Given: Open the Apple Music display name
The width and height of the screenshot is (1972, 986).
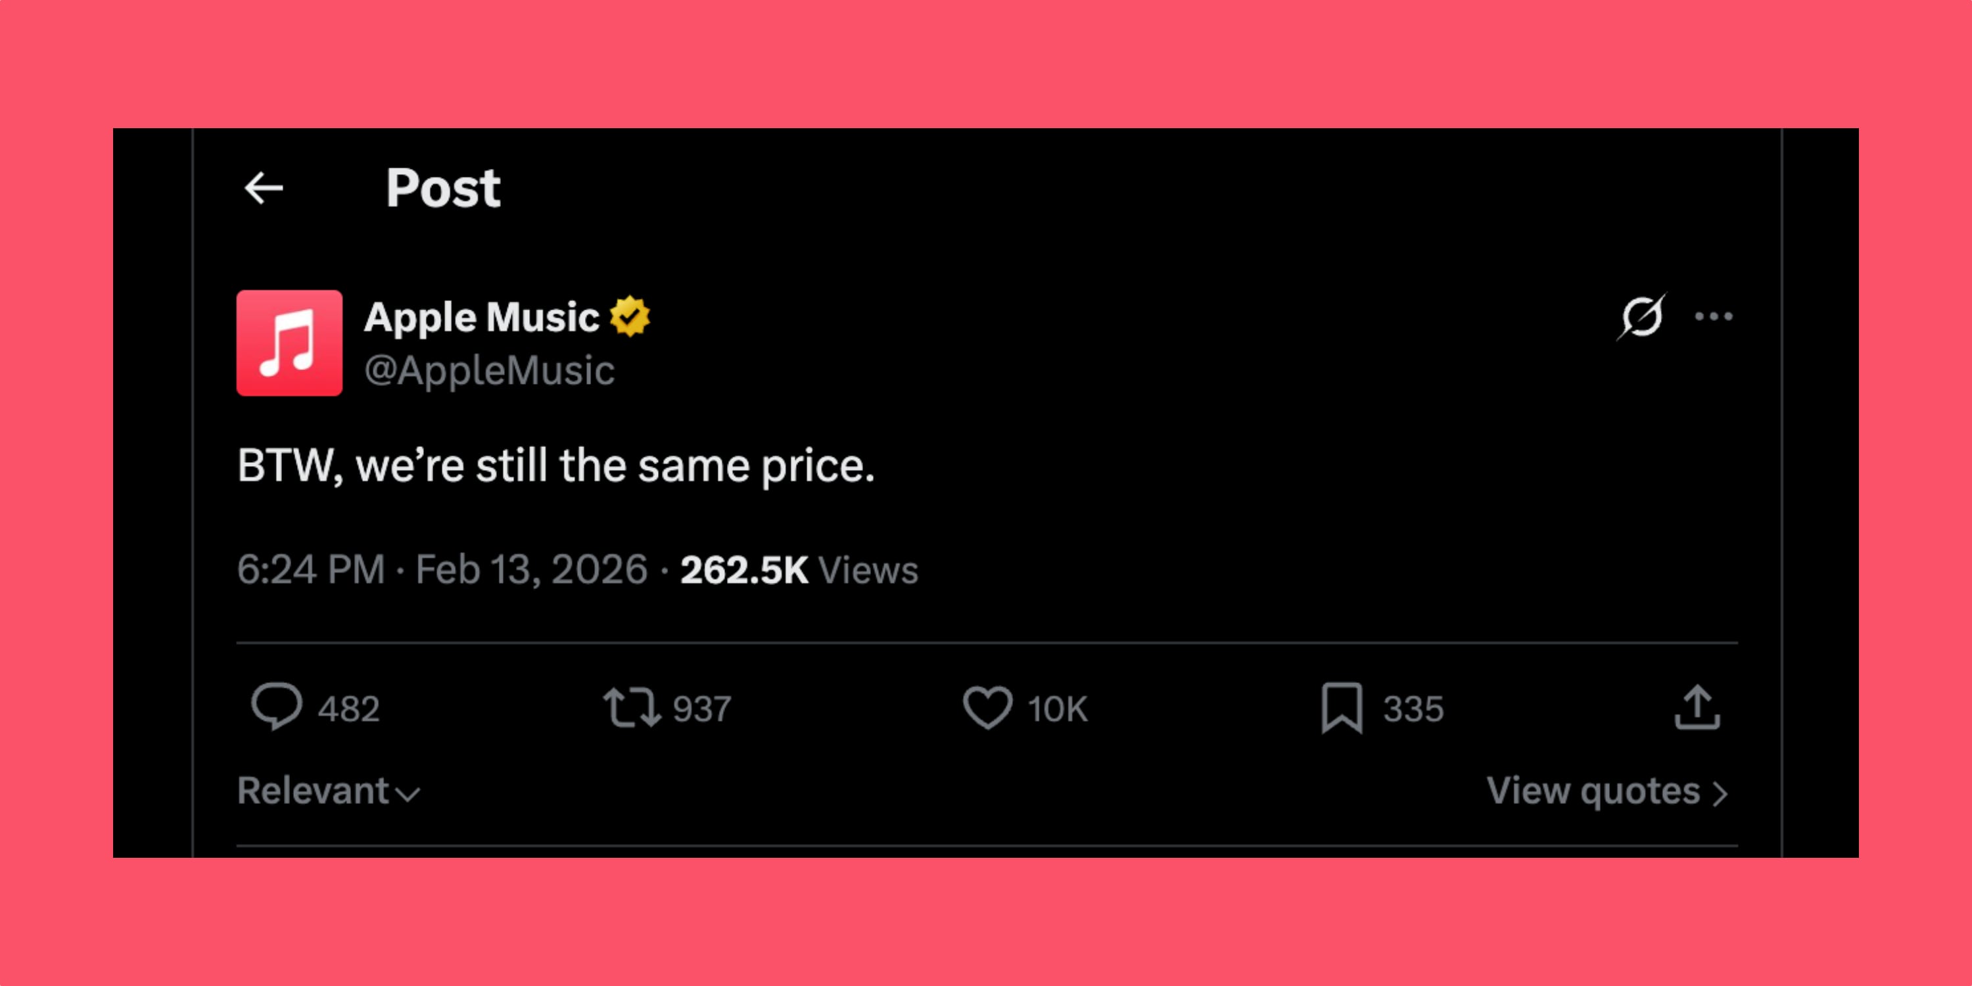Looking at the screenshot, I should (481, 316).
